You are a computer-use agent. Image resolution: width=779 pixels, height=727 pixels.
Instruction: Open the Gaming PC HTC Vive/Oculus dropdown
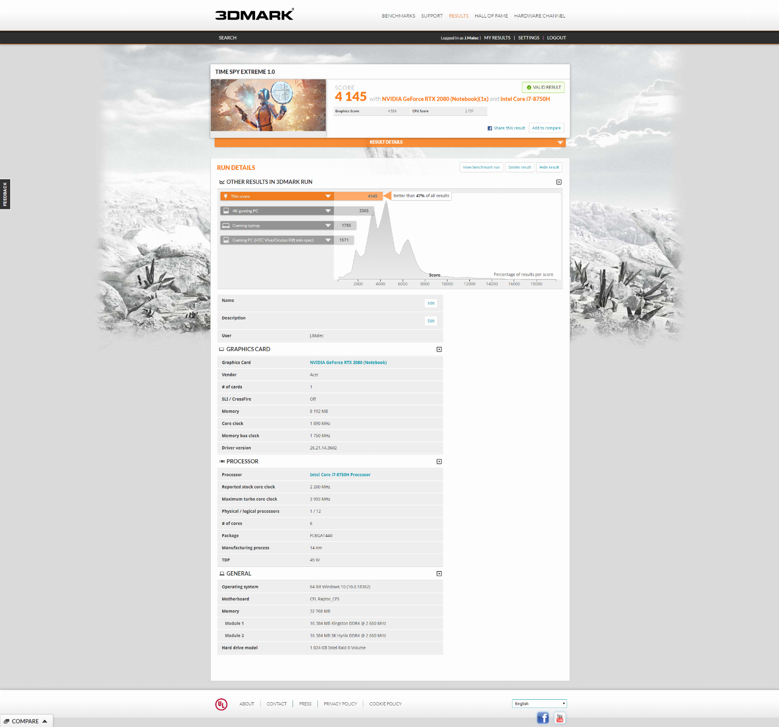click(x=328, y=240)
